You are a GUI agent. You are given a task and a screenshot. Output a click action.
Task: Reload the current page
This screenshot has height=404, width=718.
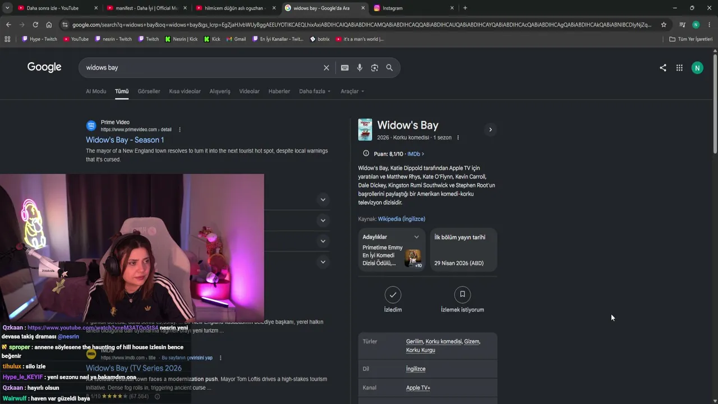click(35, 25)
